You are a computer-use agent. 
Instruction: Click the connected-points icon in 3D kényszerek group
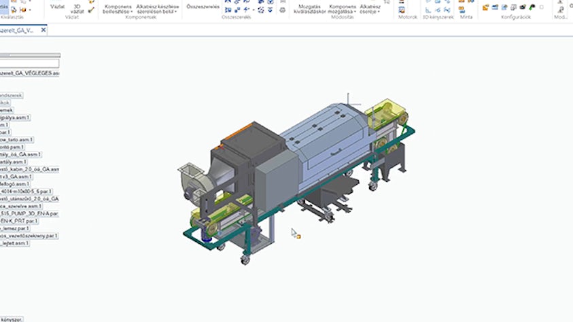[447, 10]
